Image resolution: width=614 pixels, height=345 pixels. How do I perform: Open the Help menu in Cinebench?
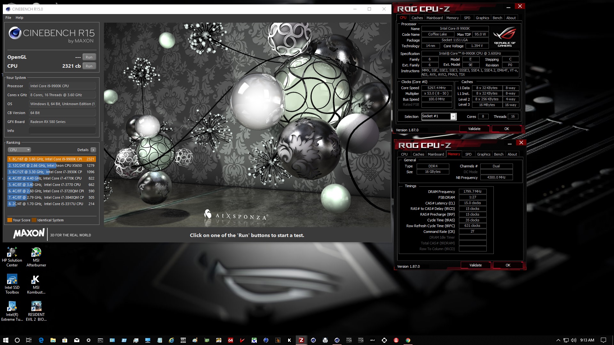pyautogui.click(x=20, y=18)
